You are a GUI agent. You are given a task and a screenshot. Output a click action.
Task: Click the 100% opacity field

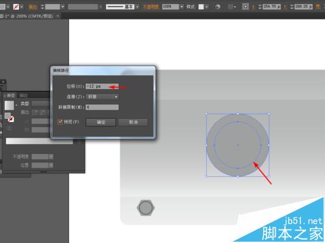pos(170,6)
